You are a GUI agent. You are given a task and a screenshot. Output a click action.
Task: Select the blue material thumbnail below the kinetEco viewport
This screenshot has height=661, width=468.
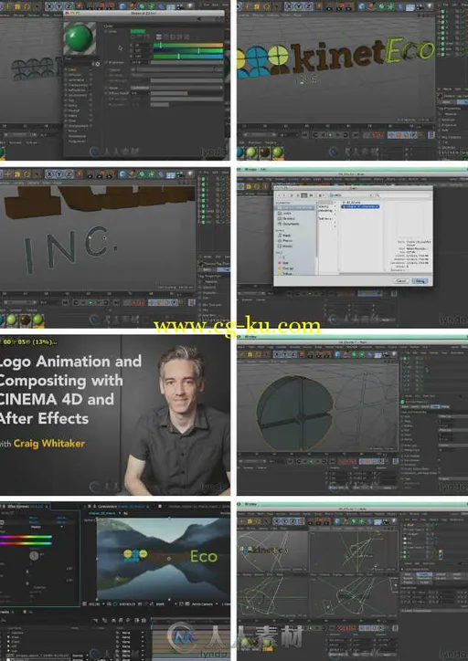point(239,152)
